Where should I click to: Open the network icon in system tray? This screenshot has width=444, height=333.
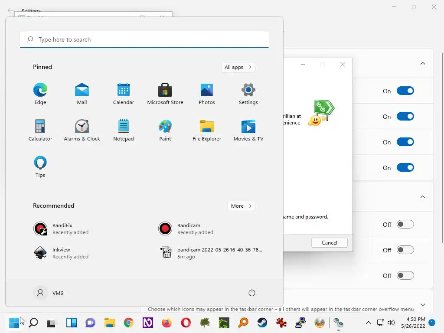(381, 323)
